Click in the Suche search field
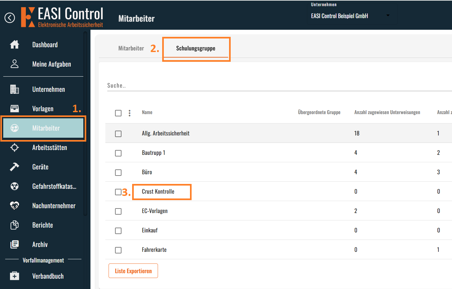452x289 pixels. [279, 86]
